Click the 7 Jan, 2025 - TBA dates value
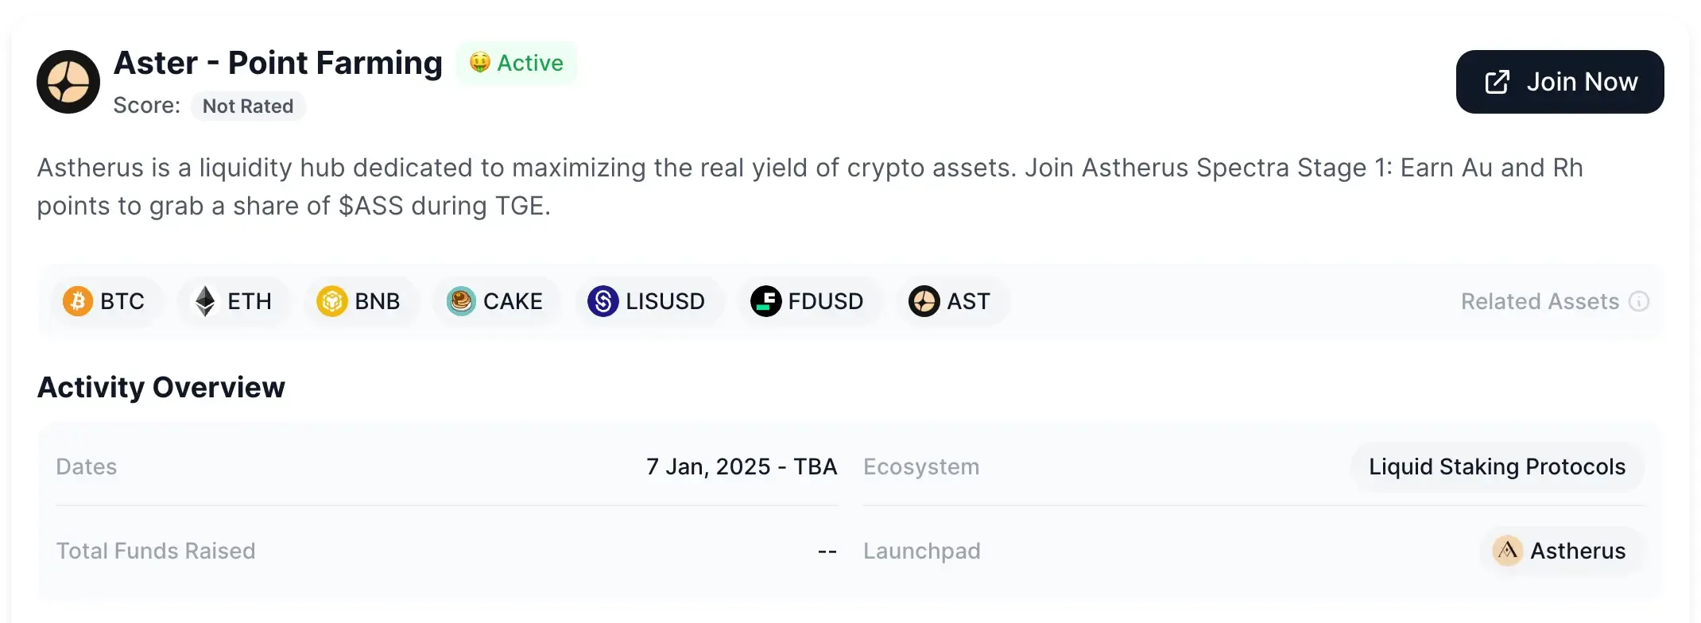The width and height of the screenshot is (1701, 623). [741, 466]
